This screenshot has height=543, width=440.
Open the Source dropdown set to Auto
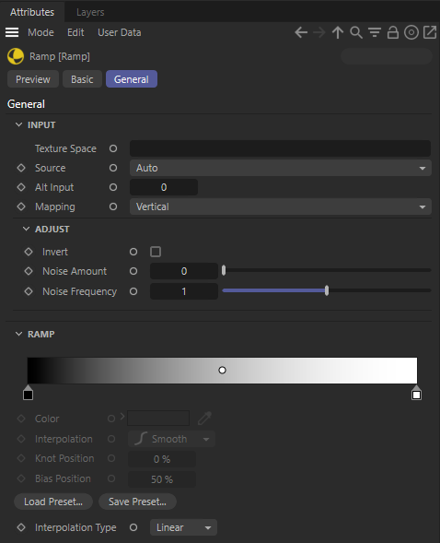point(281,168)
